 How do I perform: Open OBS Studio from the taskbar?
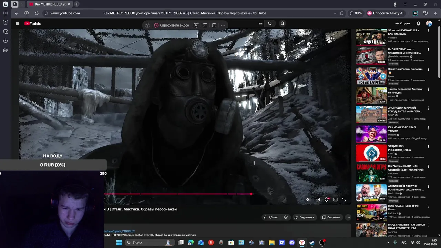click(x=322, y=242)
